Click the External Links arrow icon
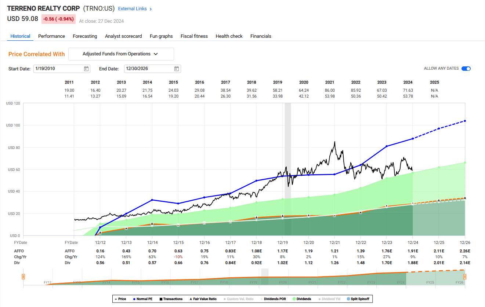 (x=151, y=8)
